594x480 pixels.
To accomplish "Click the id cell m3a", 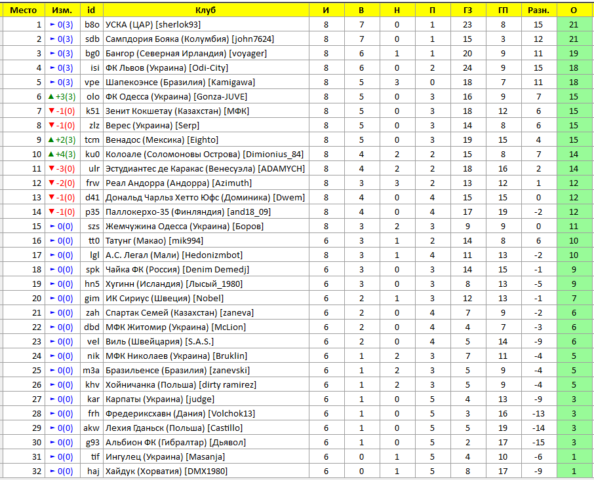I will (x=92, y=370).
